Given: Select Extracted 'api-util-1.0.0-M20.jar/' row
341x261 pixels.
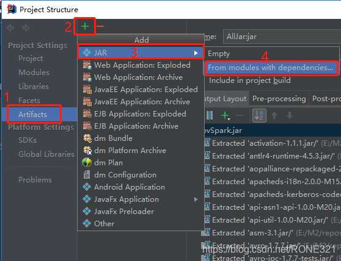Looking at the screenshot, I should 273,220.
